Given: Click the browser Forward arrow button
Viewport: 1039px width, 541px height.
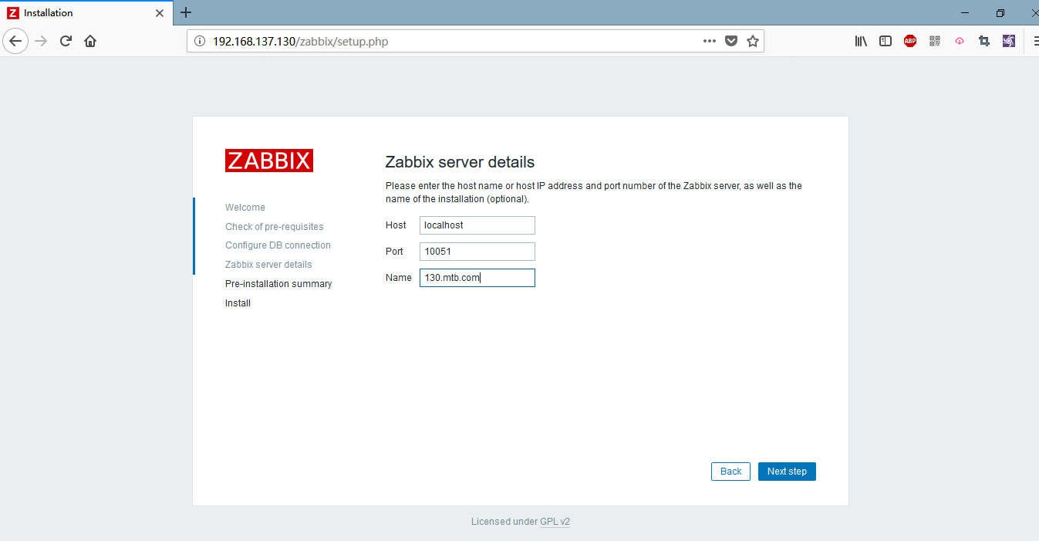Looking at the screenshot, I should pyautogui.click(x=42, y=41).
